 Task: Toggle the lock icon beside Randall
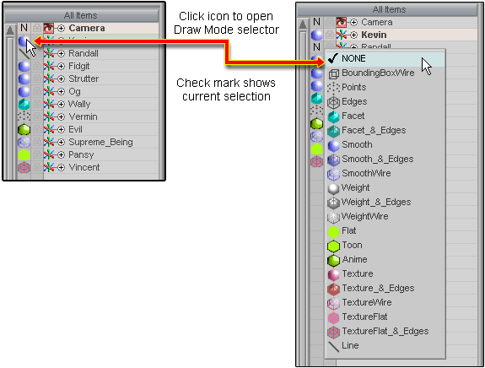(37, 53)
